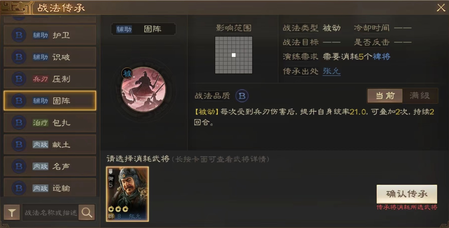The width and height of the screenshot is (449, 228).
Task: Open the 张允 inheritance source link
Action: (332, 71)
